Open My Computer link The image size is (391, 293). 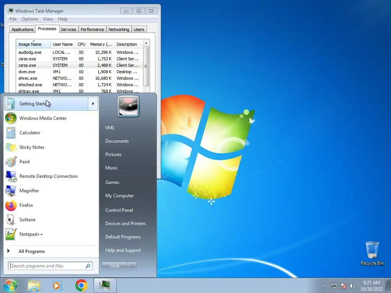click(x=120, y=196)
